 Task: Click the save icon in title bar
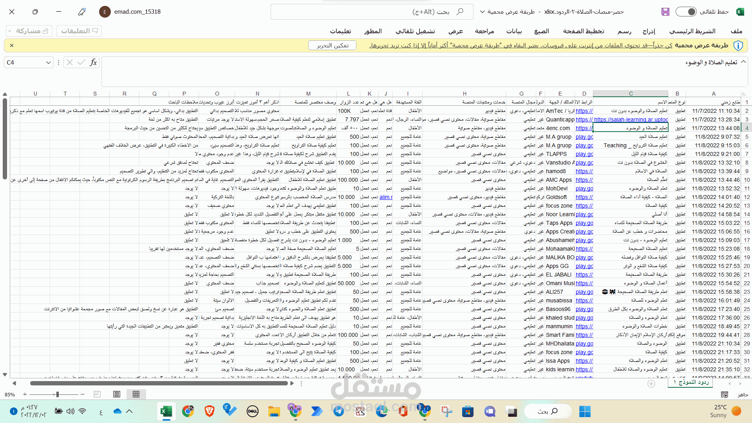point(665,12)
